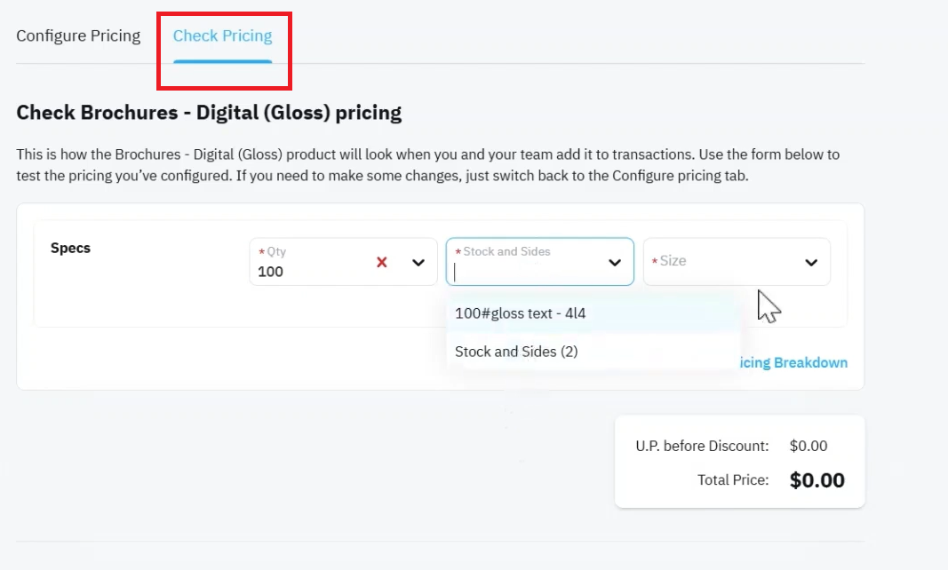
Task: Open the Pricing Breakdown link
Action: click(x=793, y=362)
